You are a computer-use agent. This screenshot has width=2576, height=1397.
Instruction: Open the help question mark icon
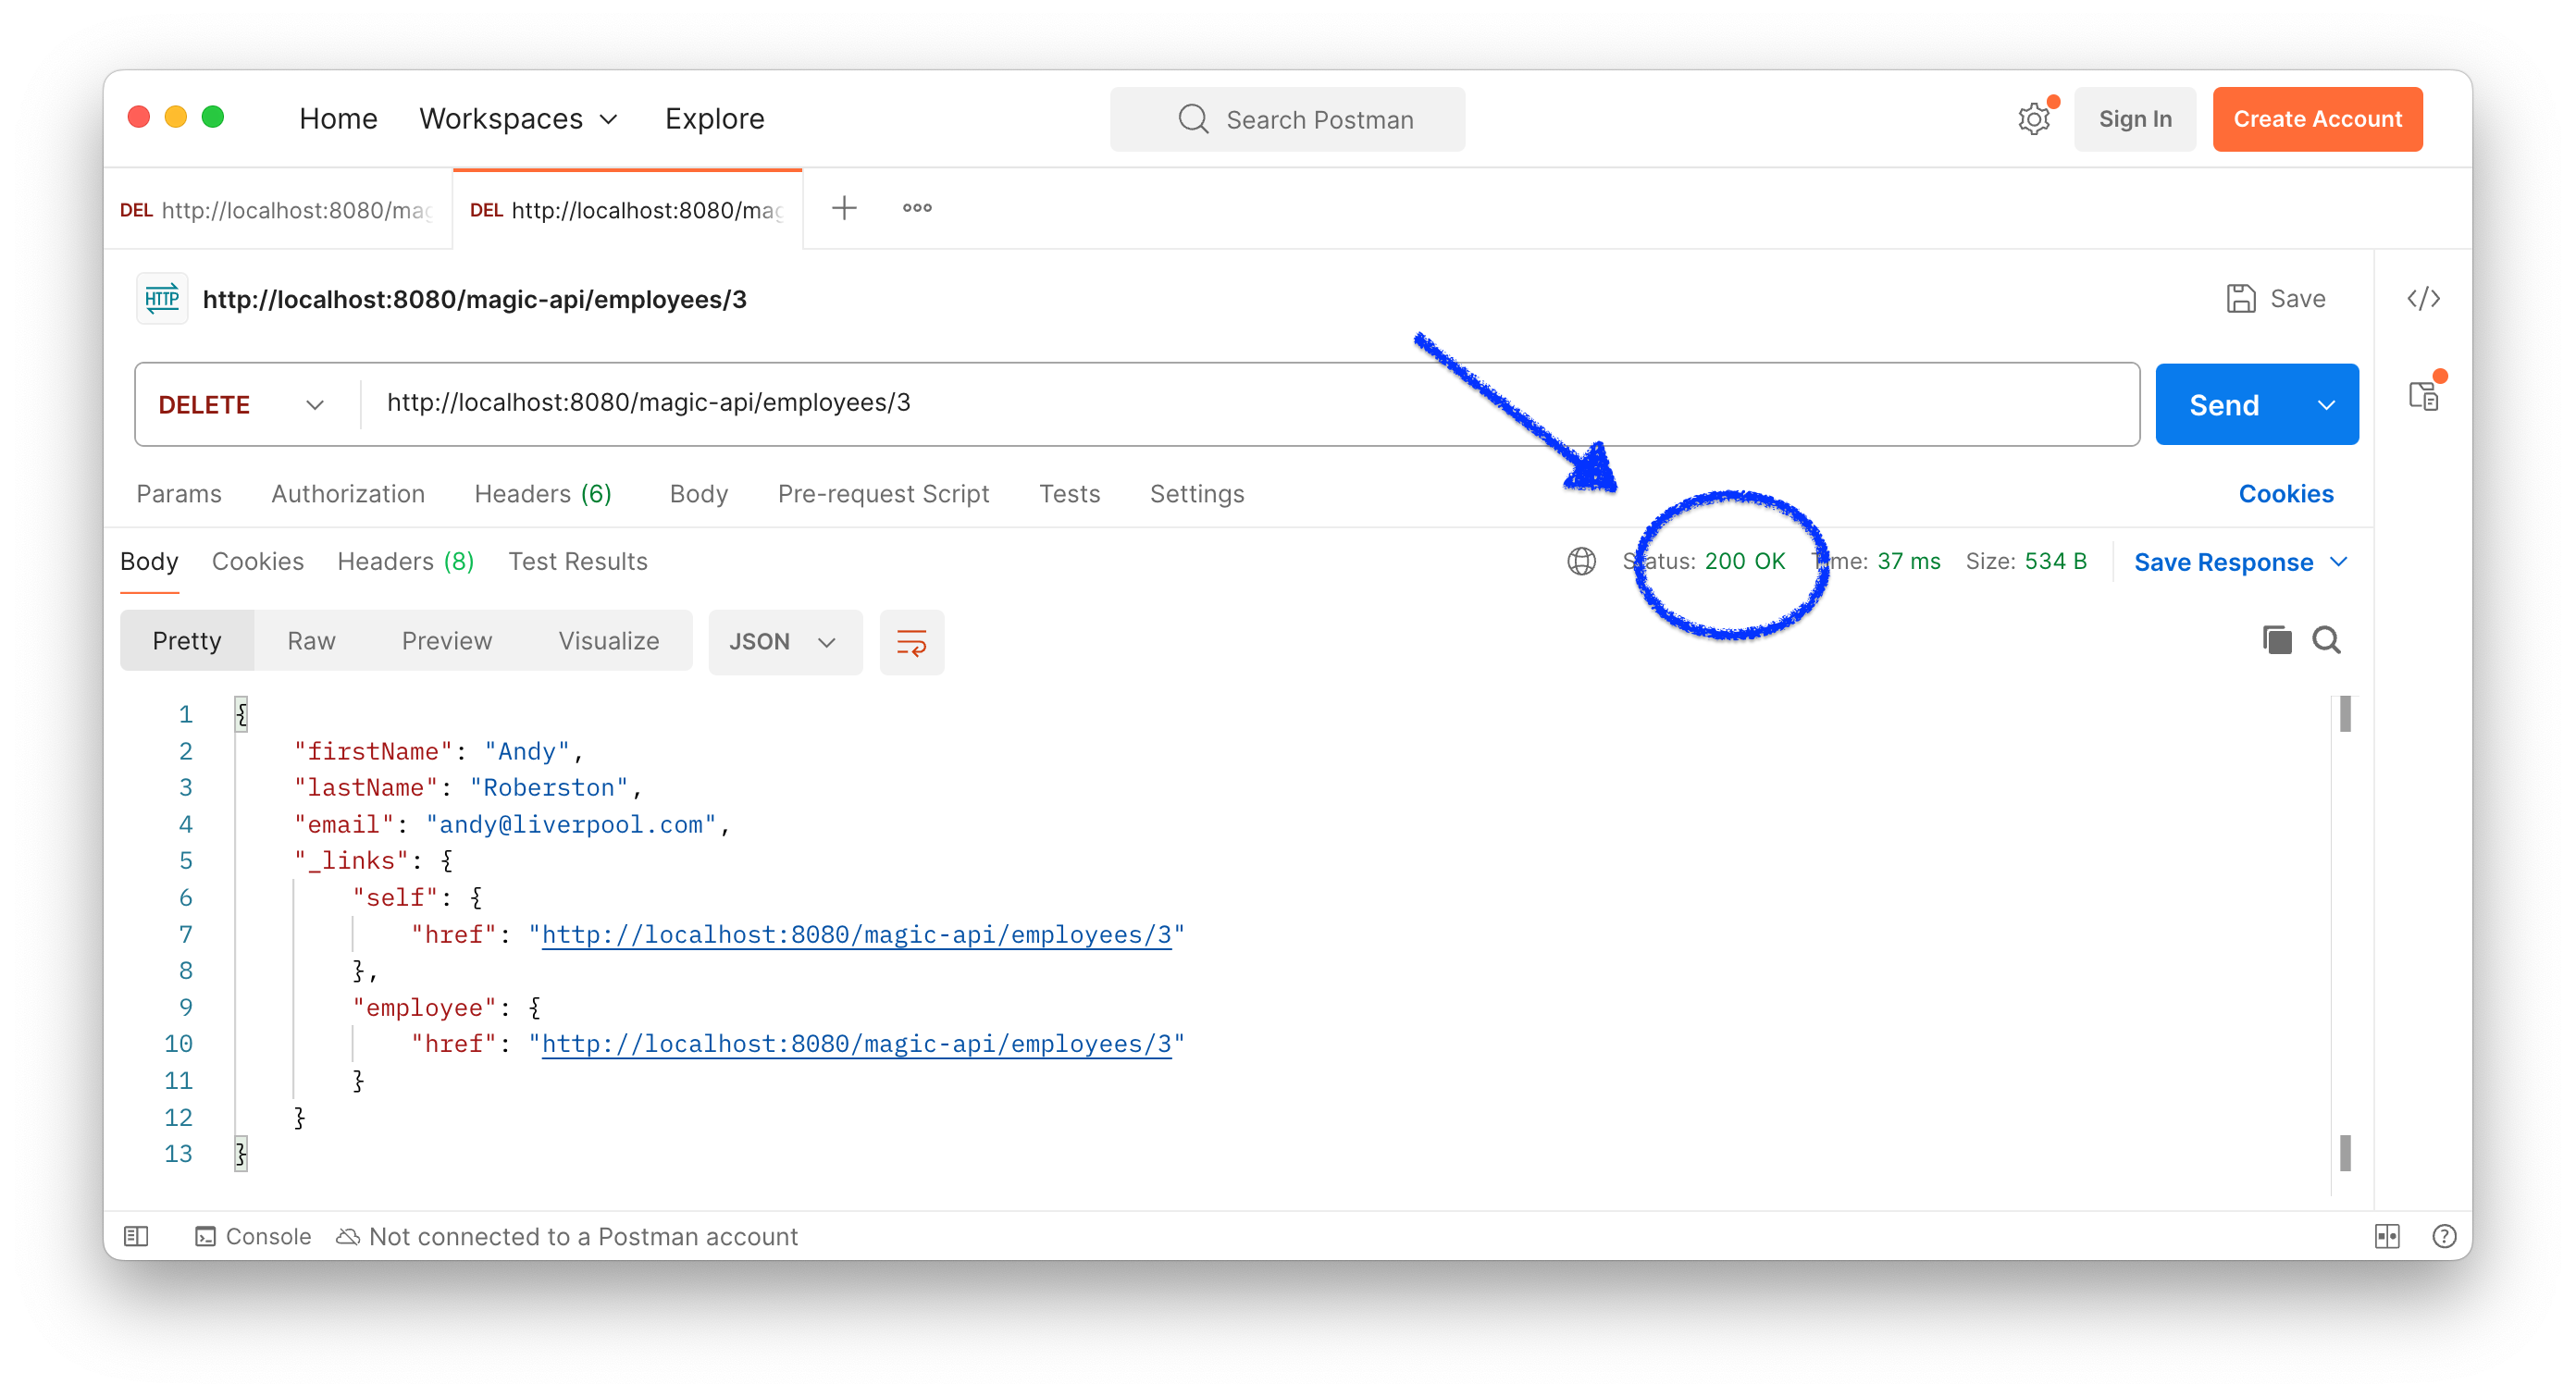tap(2444, 1236)
